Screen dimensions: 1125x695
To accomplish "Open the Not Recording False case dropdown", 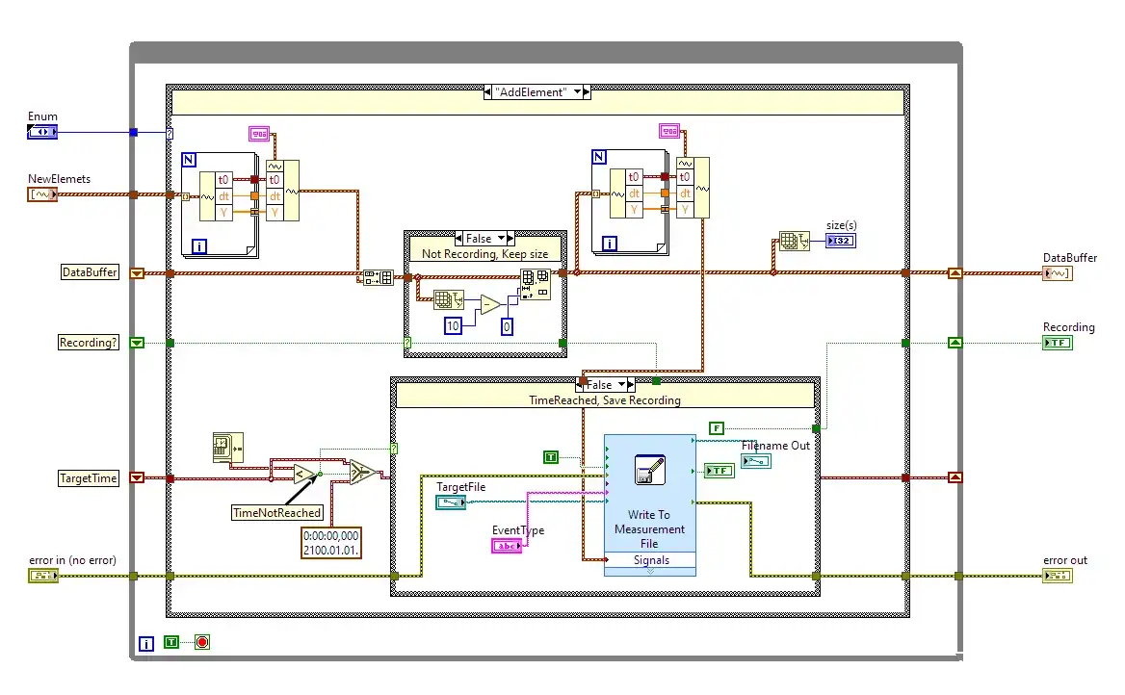I will point(502,238).
